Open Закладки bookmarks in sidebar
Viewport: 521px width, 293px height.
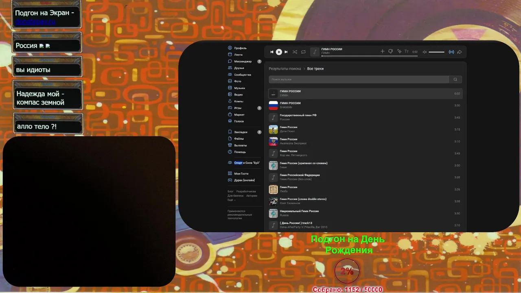(241, 132)
